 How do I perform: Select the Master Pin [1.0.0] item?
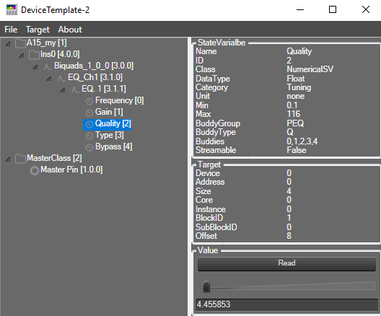(x=71, y=170)
